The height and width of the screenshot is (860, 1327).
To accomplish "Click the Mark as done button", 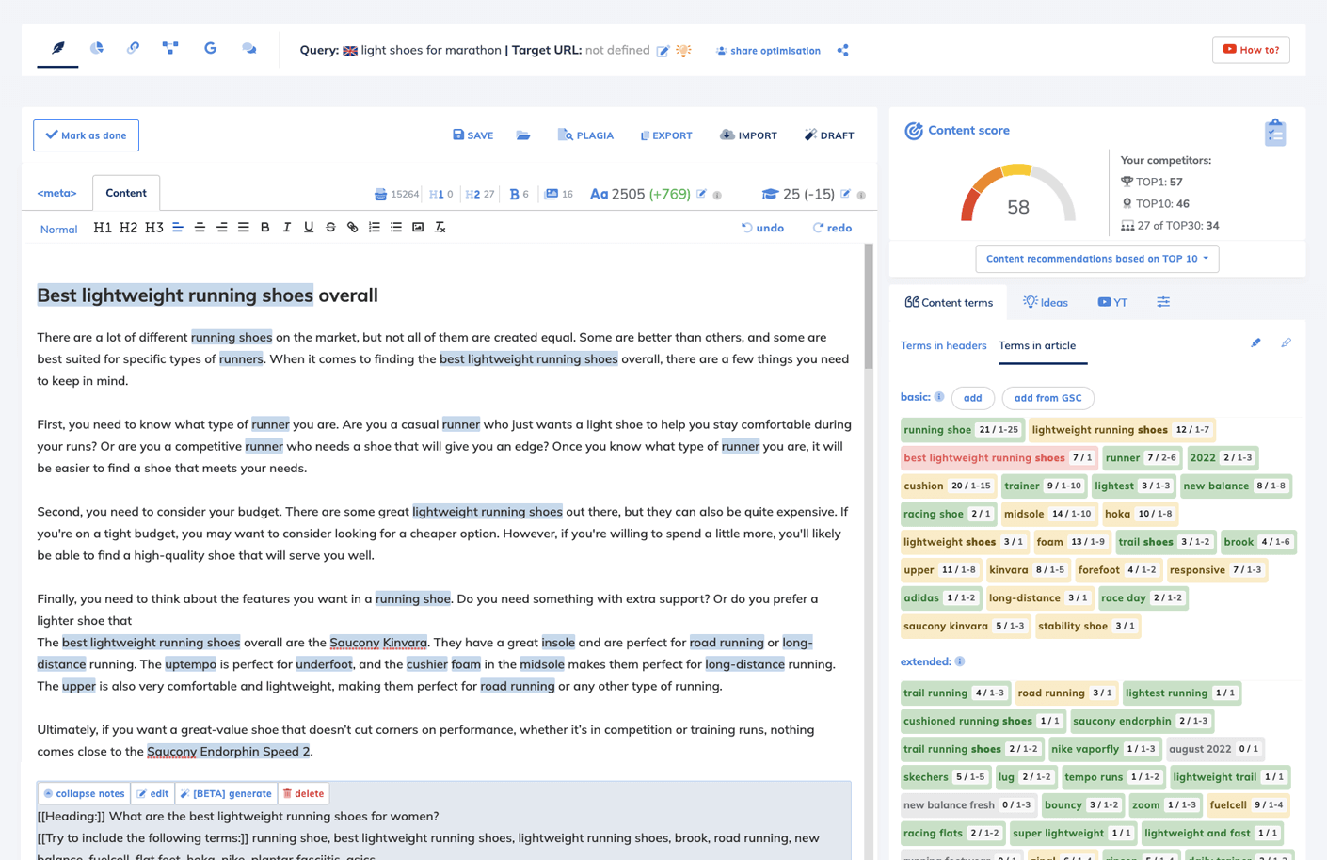I will [x=86, y=135].
